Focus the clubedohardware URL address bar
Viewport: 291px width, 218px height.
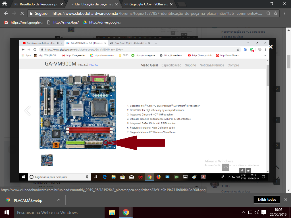pos(157,13)
